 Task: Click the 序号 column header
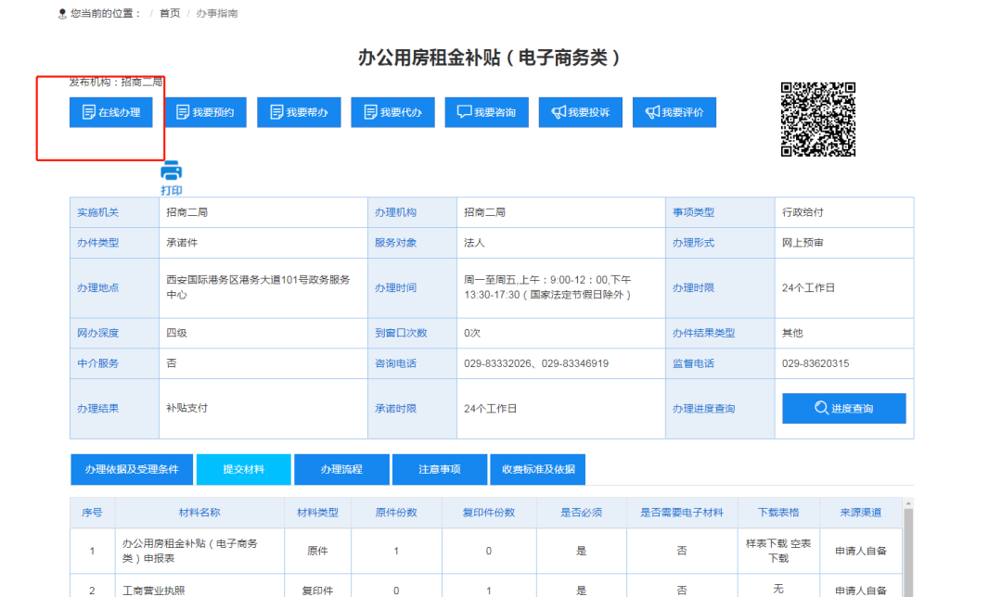92,512
